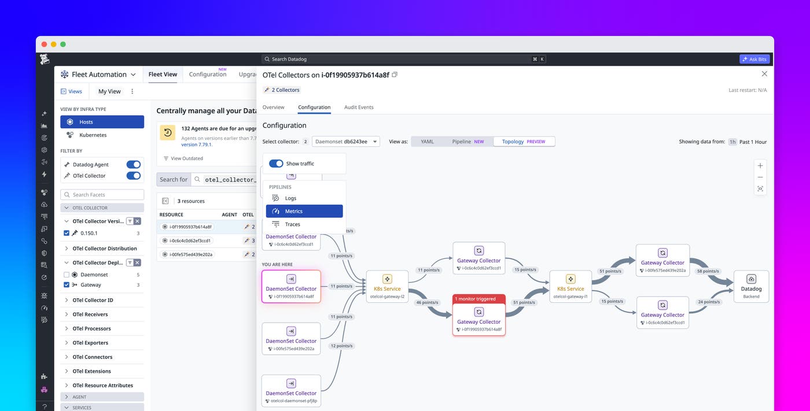
Task: Uncheck the Gateway deployment checkbox
Action: click(x=67, y=285)
